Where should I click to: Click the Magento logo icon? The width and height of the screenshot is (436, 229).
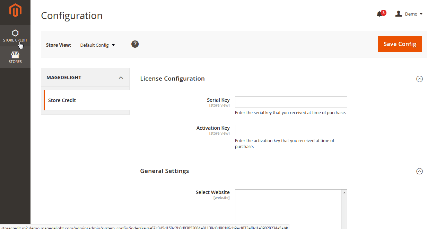tap(15, 10)
